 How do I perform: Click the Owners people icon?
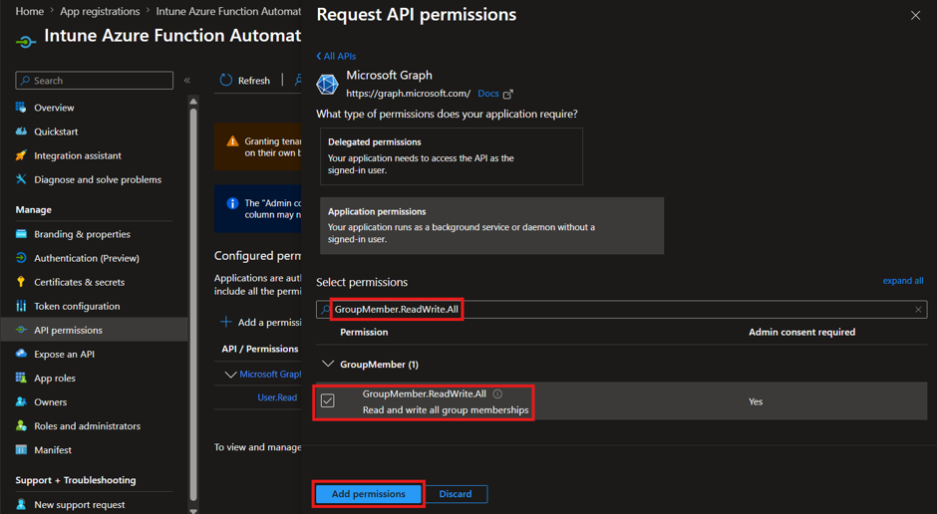coord(21,401)
